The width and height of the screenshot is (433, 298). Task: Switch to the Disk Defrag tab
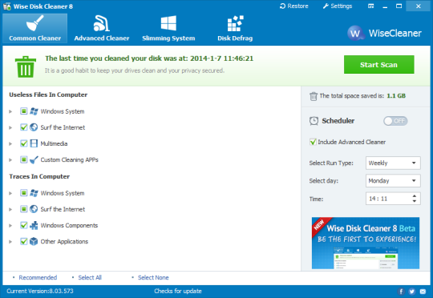pos(235,28)
